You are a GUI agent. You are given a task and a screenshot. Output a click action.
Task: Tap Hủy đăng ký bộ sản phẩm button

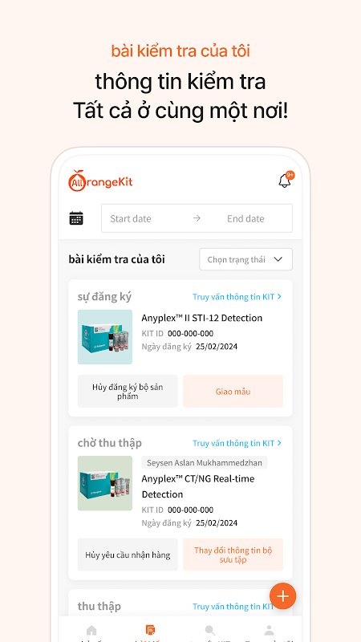pyautogui.click(x=128, y=392)
